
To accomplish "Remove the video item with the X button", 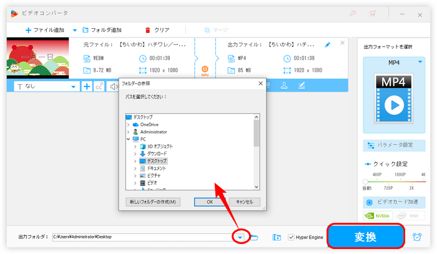I will click(x=343, y=43).
